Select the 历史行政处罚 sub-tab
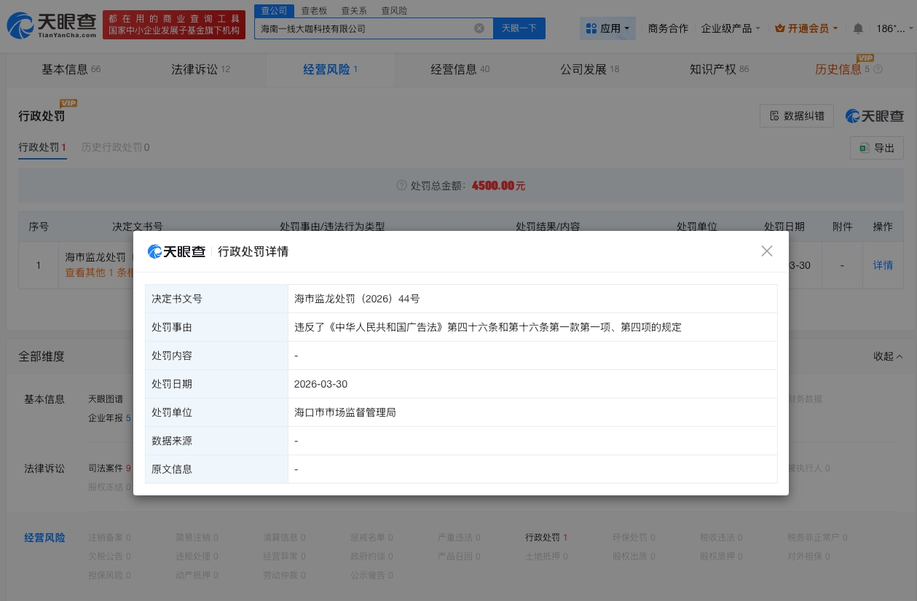 [x=115, y=147]
